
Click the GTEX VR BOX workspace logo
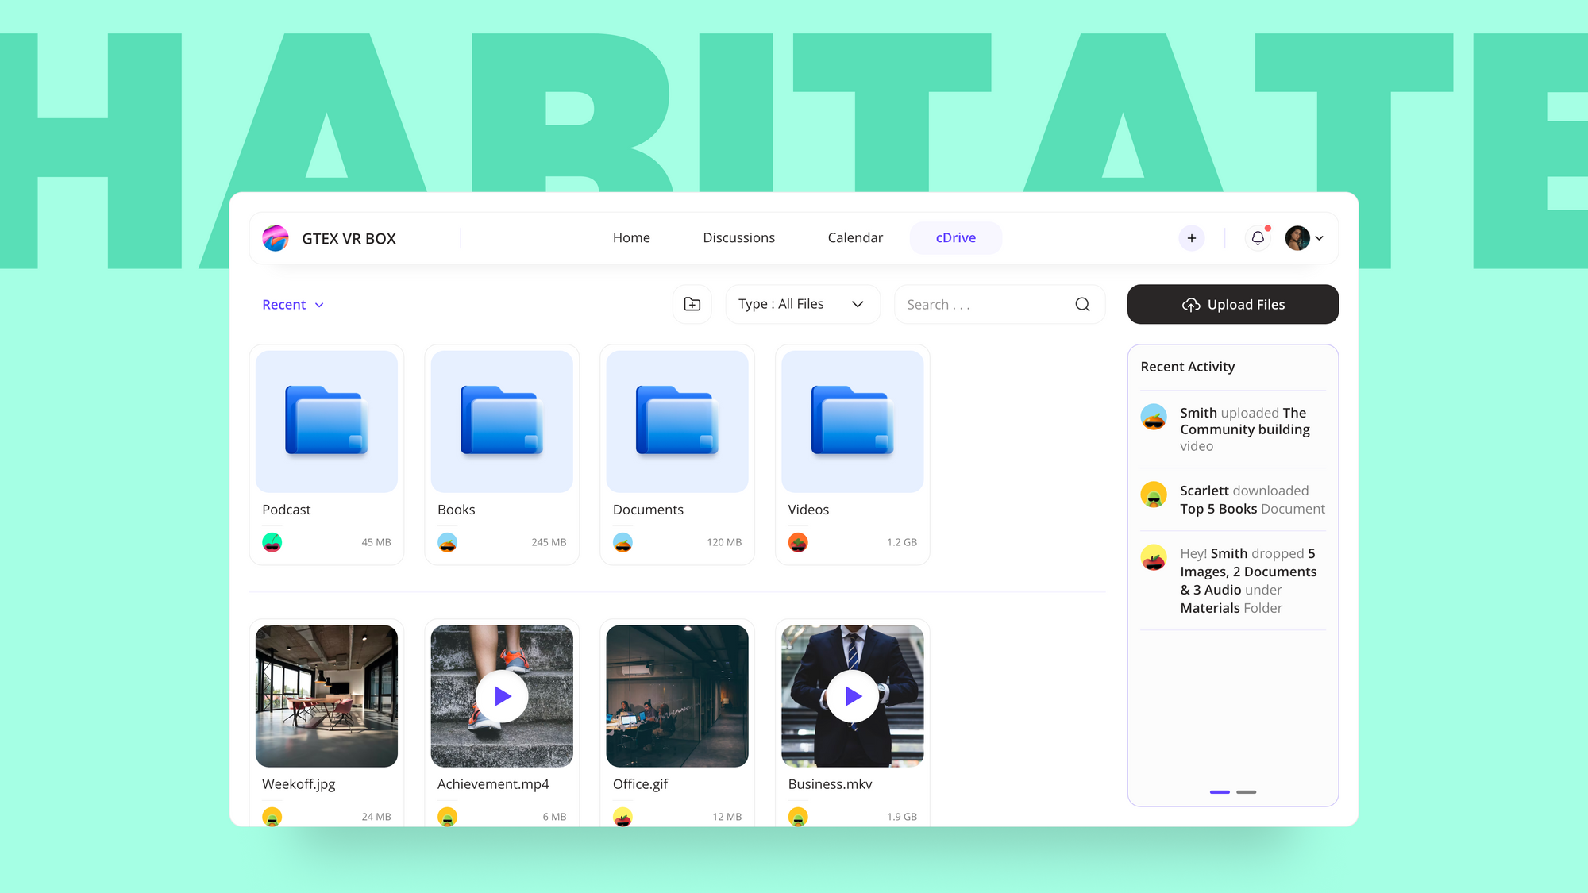pos(276,237)
